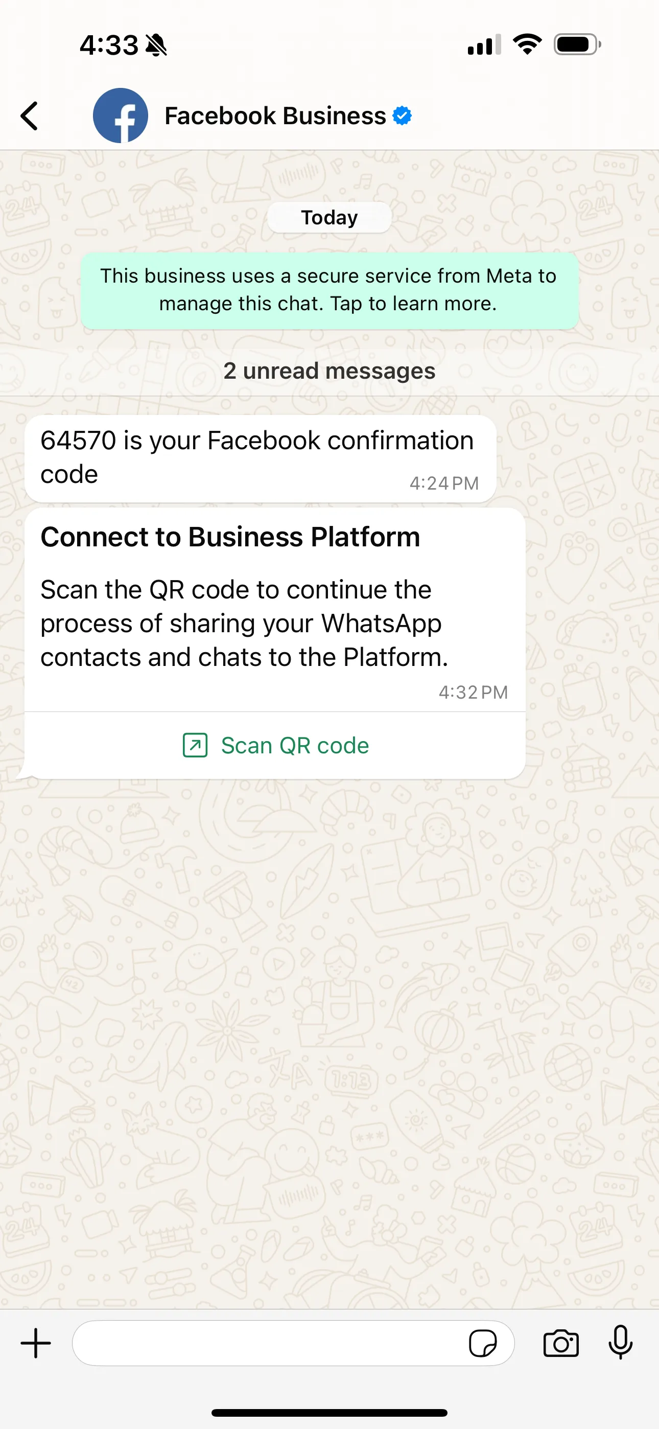Open the Facebook Business profile picture
This screenshot has width=659, height=1429.
pos(121,116)
